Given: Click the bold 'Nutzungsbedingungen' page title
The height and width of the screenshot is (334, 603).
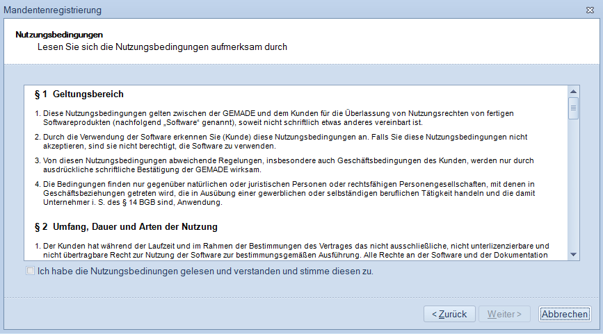Looking at the screenshot, I should [x=59, y=34].
